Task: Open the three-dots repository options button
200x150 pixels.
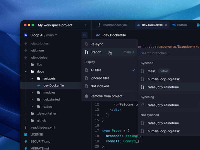Action: (84, 35)
